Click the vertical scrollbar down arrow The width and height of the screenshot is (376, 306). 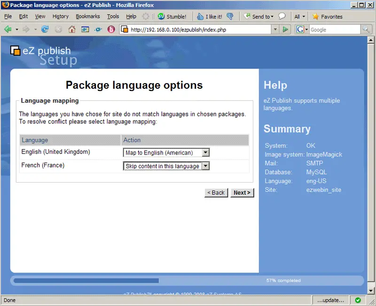371,291
